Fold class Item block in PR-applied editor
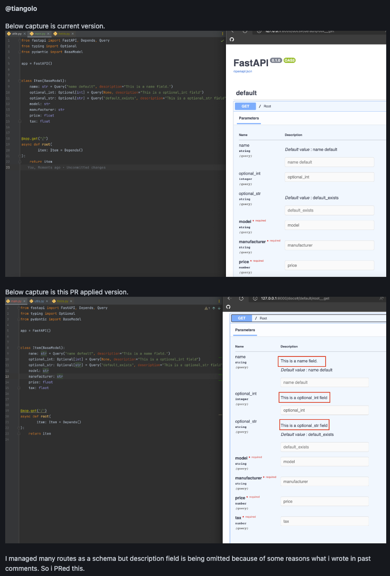Screen dimensions: 390x576 pyautogui.click(x=19, y=348)
